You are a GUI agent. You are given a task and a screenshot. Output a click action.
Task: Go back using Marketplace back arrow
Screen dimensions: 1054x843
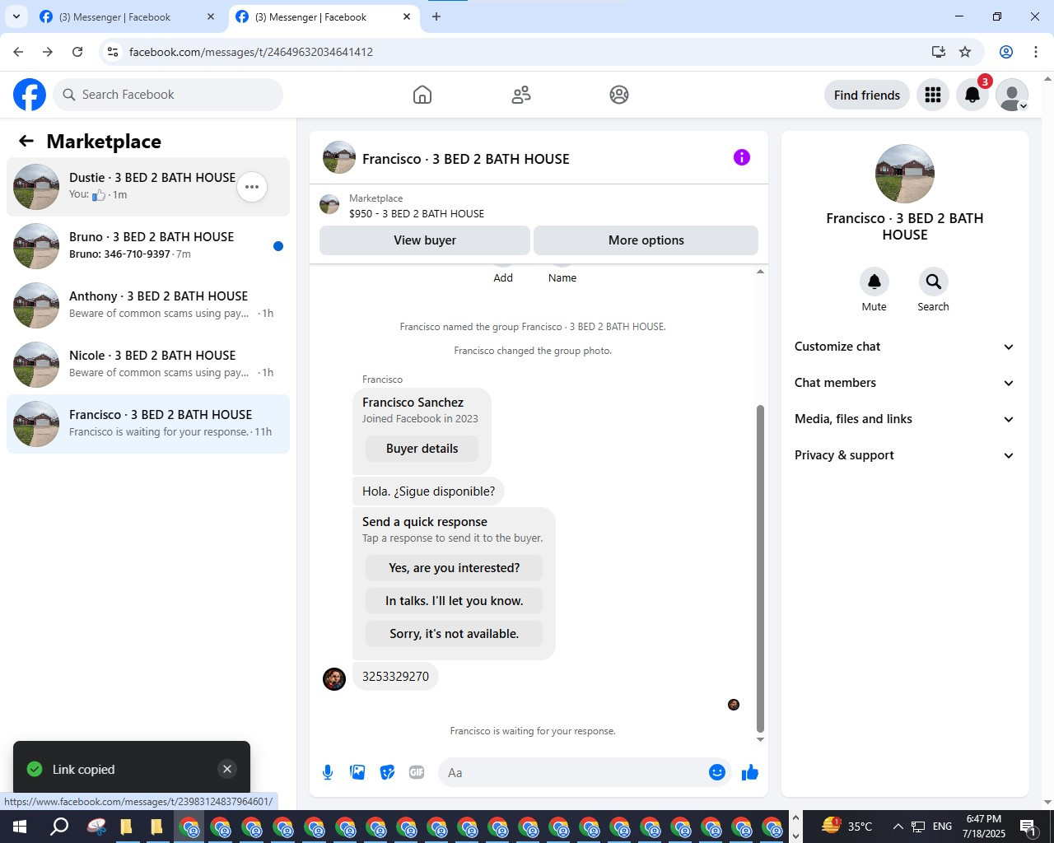[x=26, y=141]
